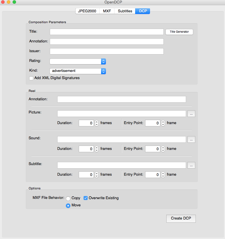Select the Move radio button
225x239 pixels.
pyautogui.click(x=68, y=205)
